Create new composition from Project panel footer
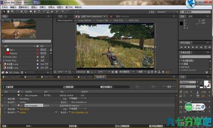The height and width of the screenshot is (128, 213). (x=11, y=72)
